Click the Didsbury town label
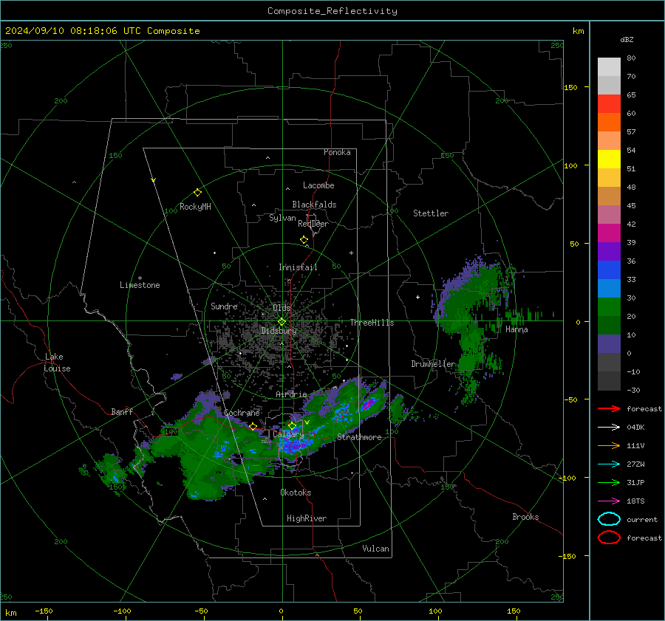665x621 pixels. click(279, 331)
